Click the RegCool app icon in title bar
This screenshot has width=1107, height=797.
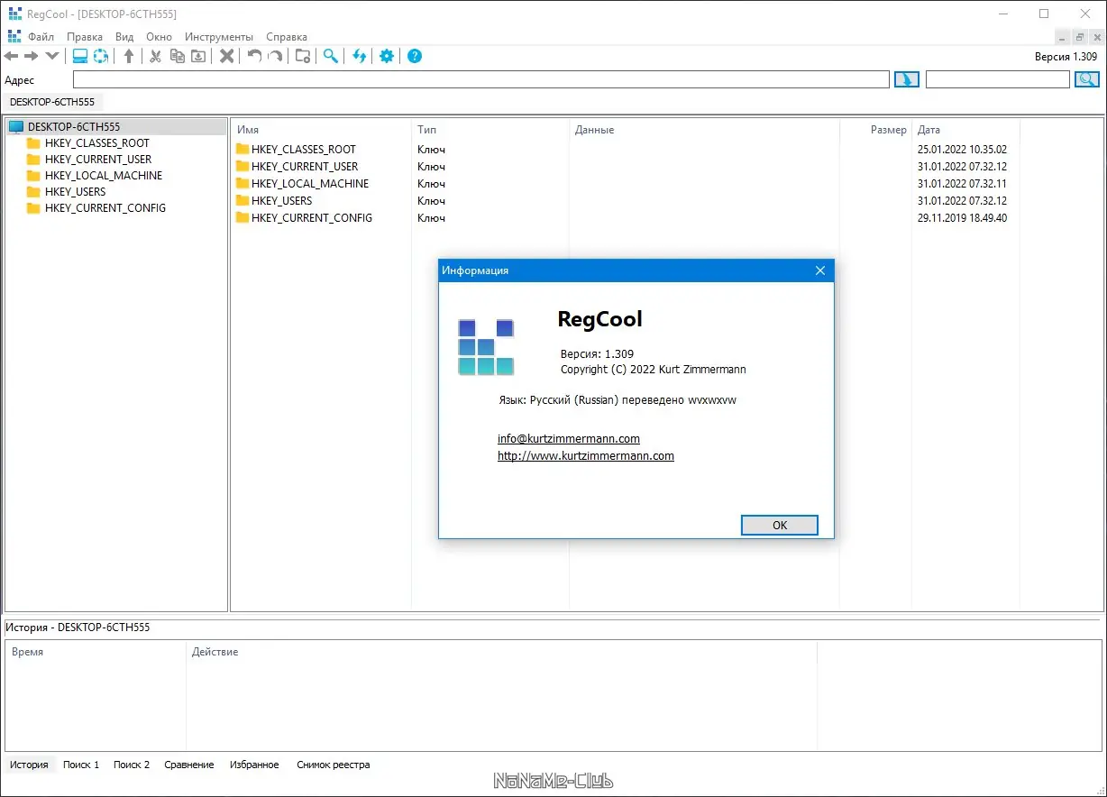[14, 14]
